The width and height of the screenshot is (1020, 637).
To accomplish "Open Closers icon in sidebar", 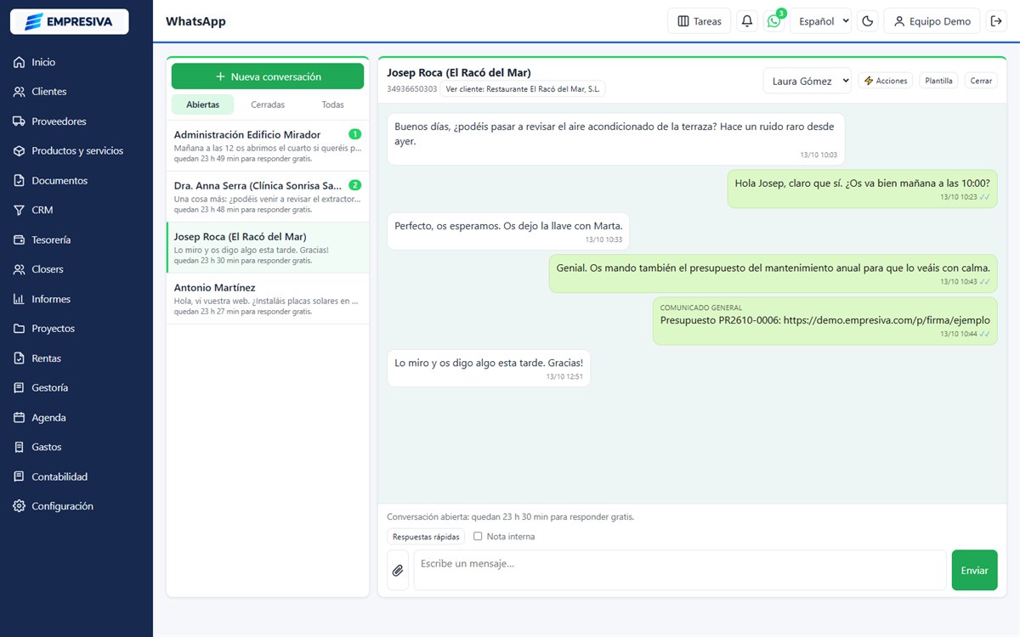I will pos(19,269).
